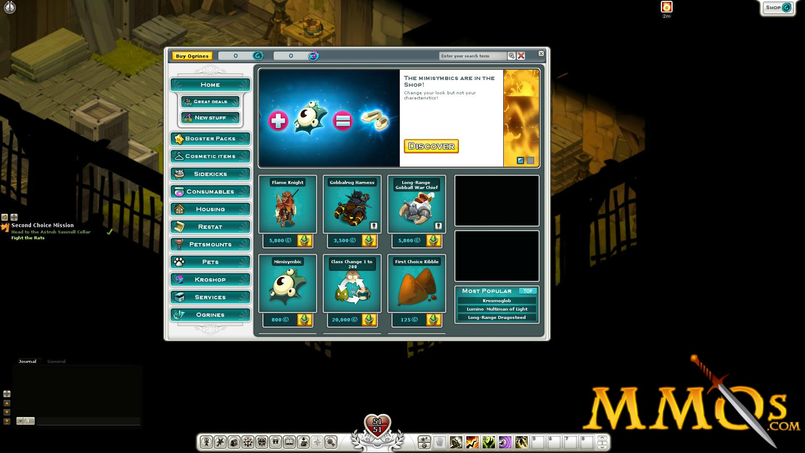This screenshot has height=453, width=805.
Task: Jump chat to the bottom with last arrow
Action: (x=7, y=422)
